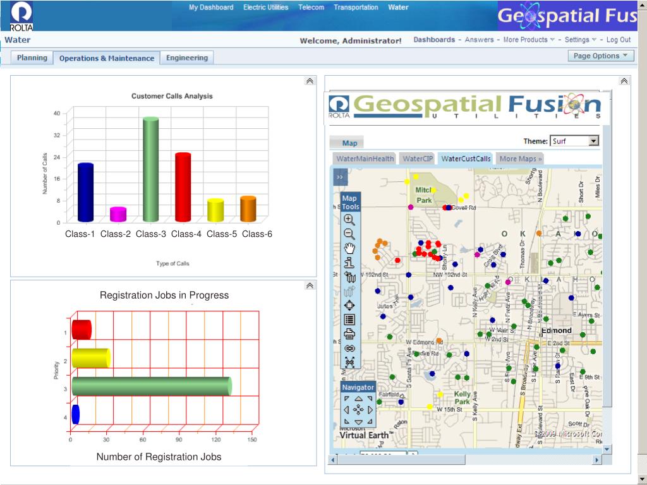
Task: Click the yellow Class-5 bar
Action: (215, 210)
